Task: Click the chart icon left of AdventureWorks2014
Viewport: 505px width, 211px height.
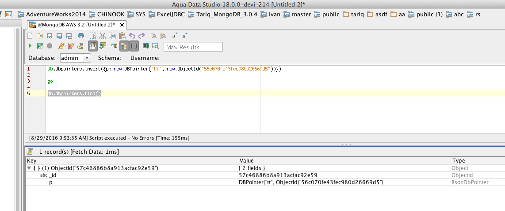Action: point(8,14)
